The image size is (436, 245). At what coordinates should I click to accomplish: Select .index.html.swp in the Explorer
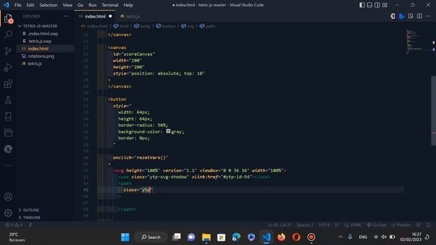43,33
